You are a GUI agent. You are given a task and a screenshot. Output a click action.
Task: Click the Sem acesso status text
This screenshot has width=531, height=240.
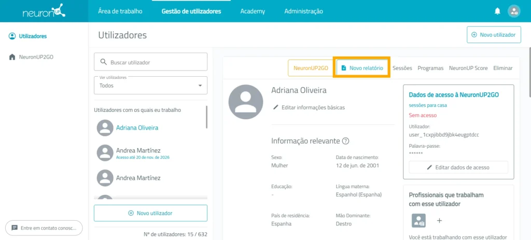[x=423, y=115]
